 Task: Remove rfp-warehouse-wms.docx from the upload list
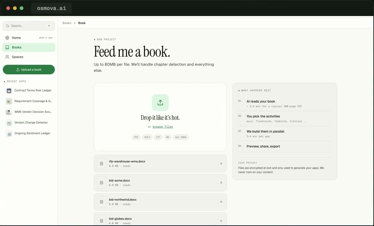(x=221, y=164)
